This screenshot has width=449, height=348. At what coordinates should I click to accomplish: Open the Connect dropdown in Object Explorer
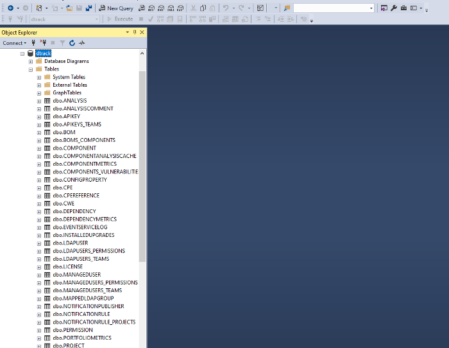click(14, 43)
